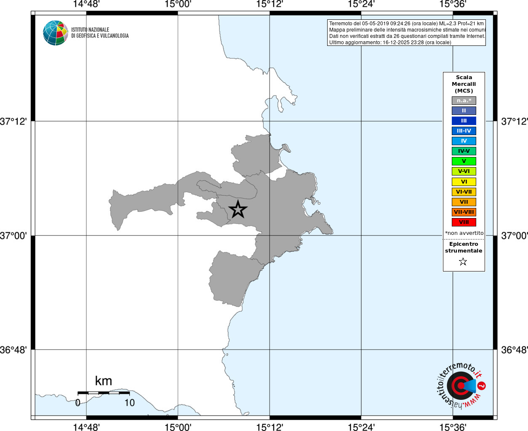Click top axis label 15°24'

click(x=361, y=4)
